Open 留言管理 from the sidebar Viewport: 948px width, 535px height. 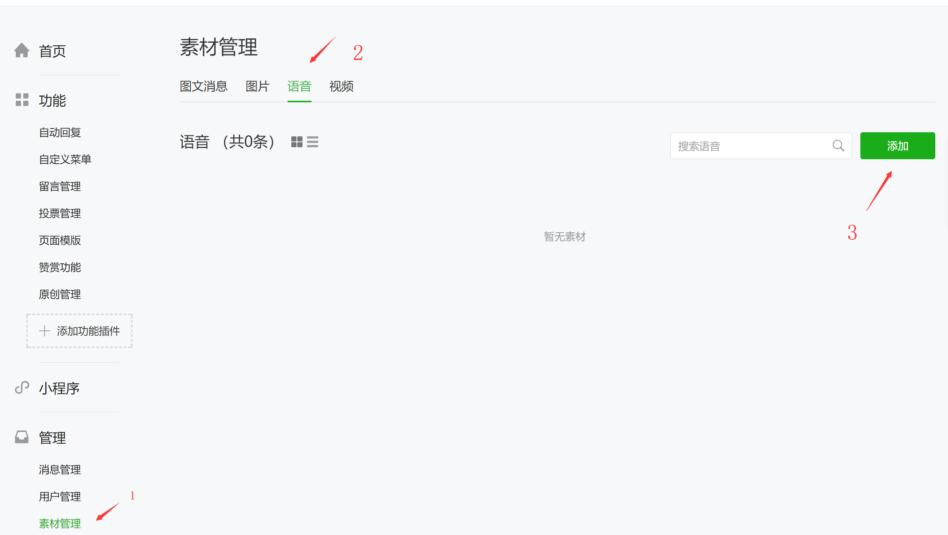[x=60, y=187]
